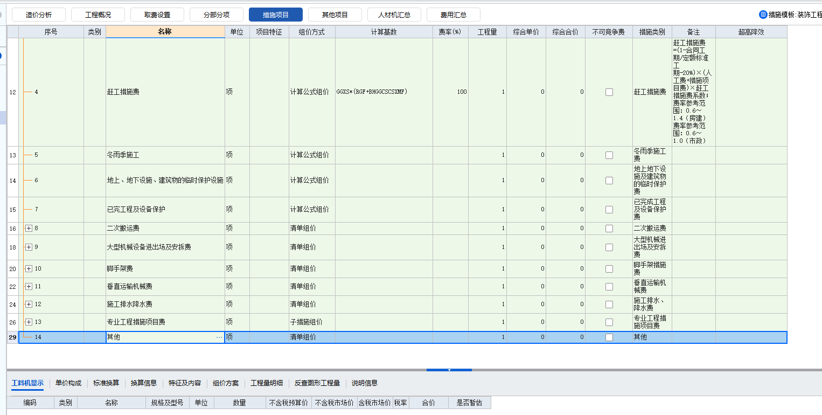The width and height of the screenshot is (822, 415).
Task: Switch to the 其他项目 tab
Action: (335, 14)
